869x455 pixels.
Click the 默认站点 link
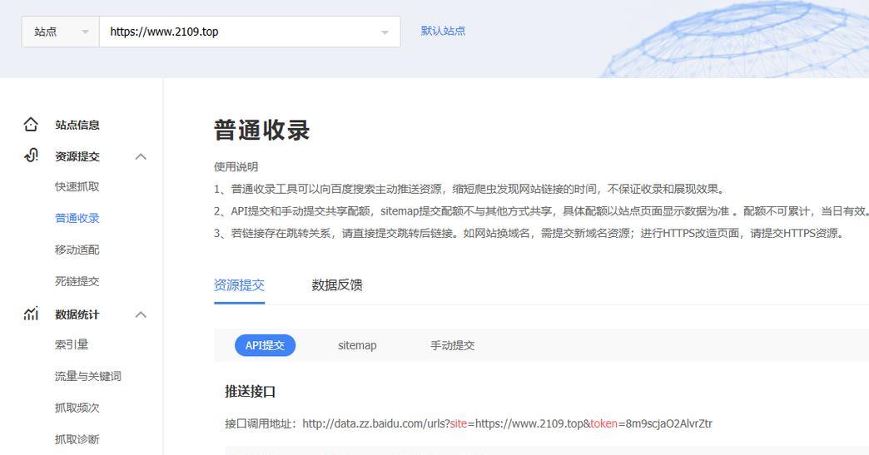[443, 31]
